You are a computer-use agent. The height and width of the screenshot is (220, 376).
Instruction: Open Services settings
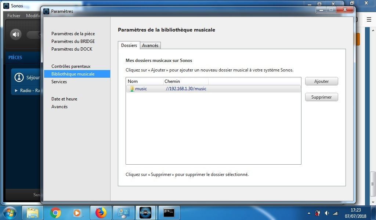coord(59,82)
